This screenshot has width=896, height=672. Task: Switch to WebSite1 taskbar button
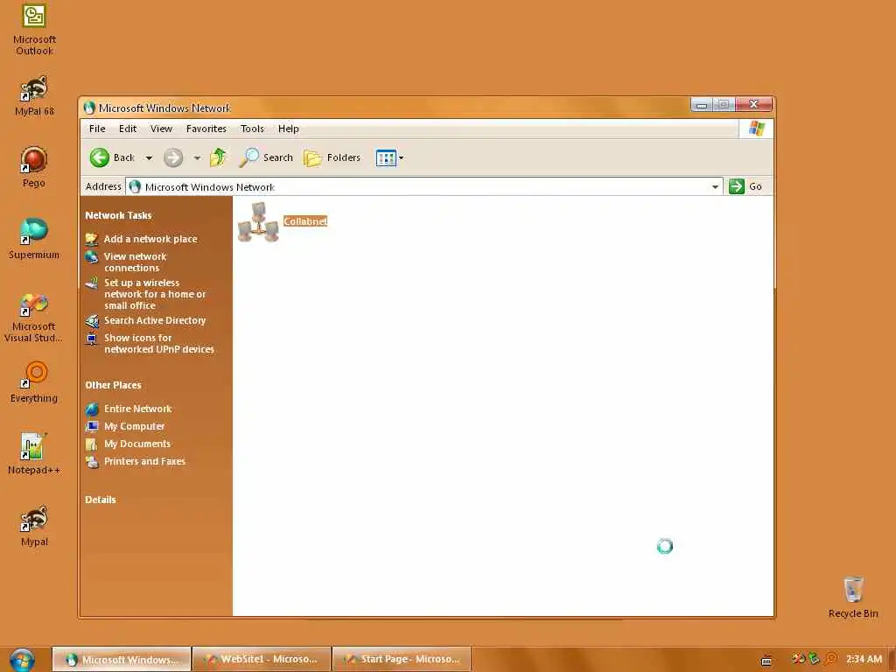(x=262, y=660)
